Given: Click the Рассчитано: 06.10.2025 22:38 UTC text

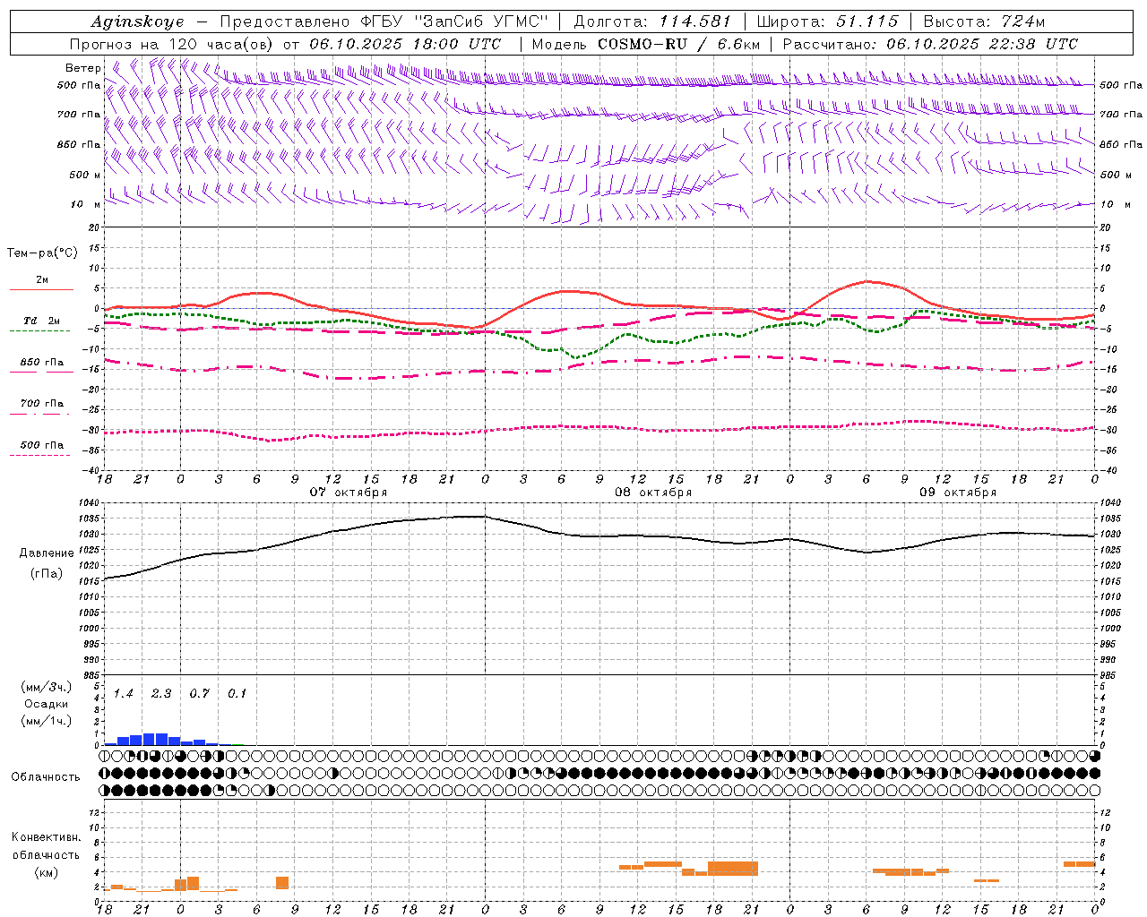Looking at the screenshot, I should coord(930,44).
